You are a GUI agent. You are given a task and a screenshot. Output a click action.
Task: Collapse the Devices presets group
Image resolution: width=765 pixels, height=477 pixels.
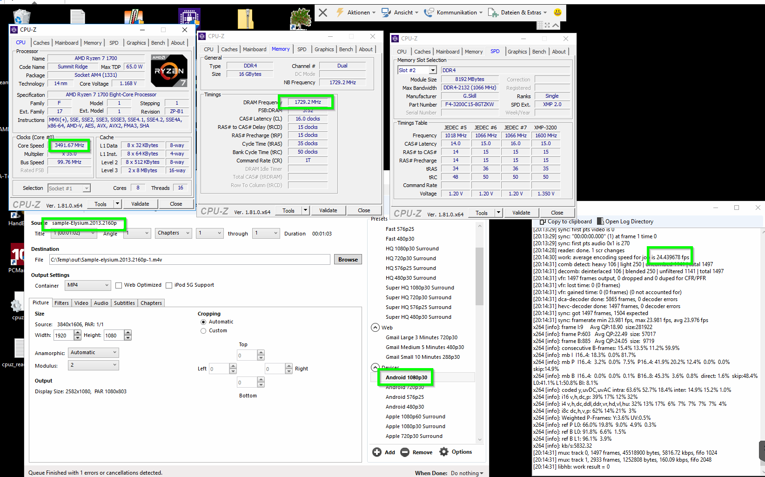pos(376,368)
